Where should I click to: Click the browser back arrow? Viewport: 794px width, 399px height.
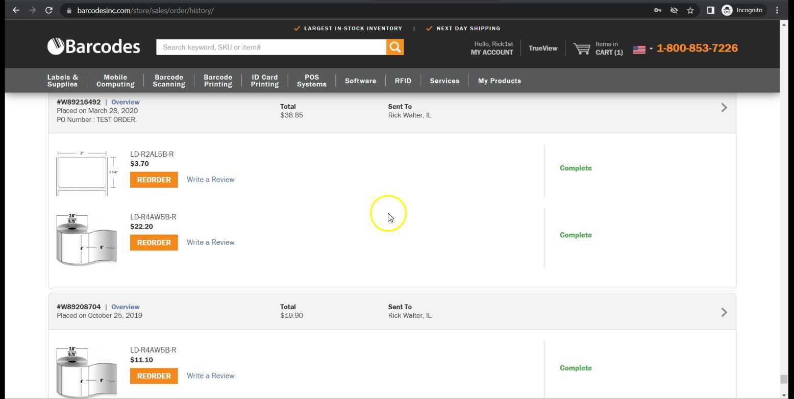click(x=16, y=10)
